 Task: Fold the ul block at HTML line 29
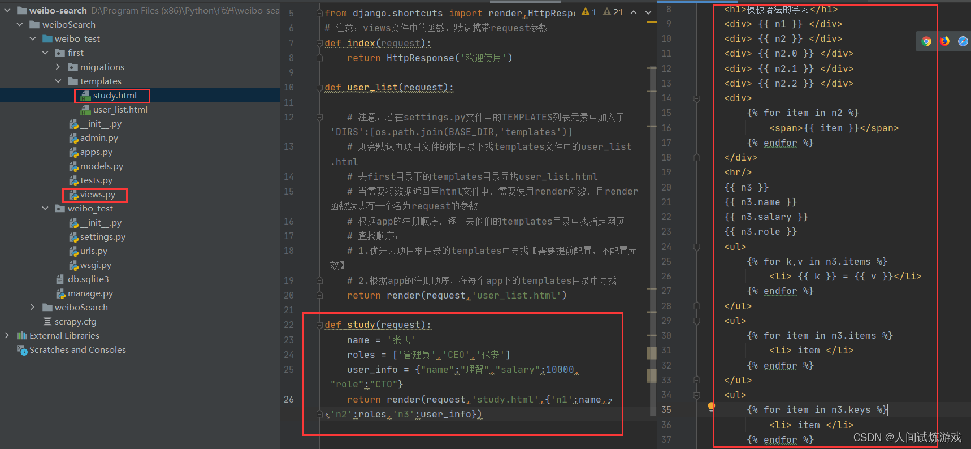(x=697, y=321)
